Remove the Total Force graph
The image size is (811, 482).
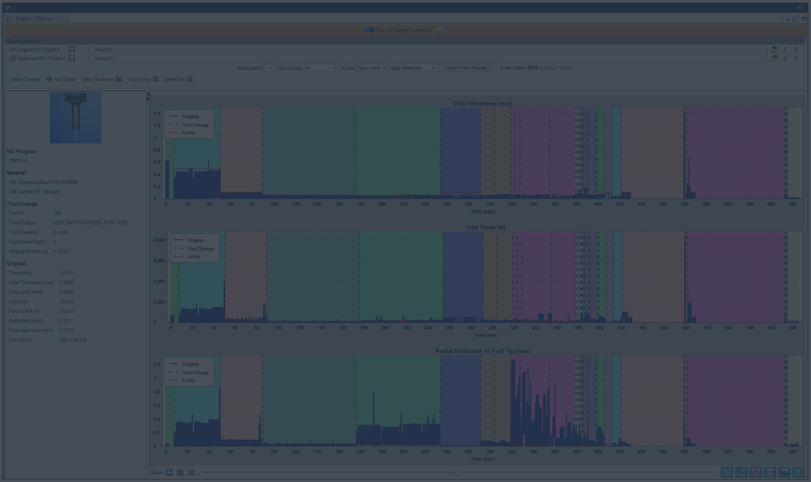[156, 80]
